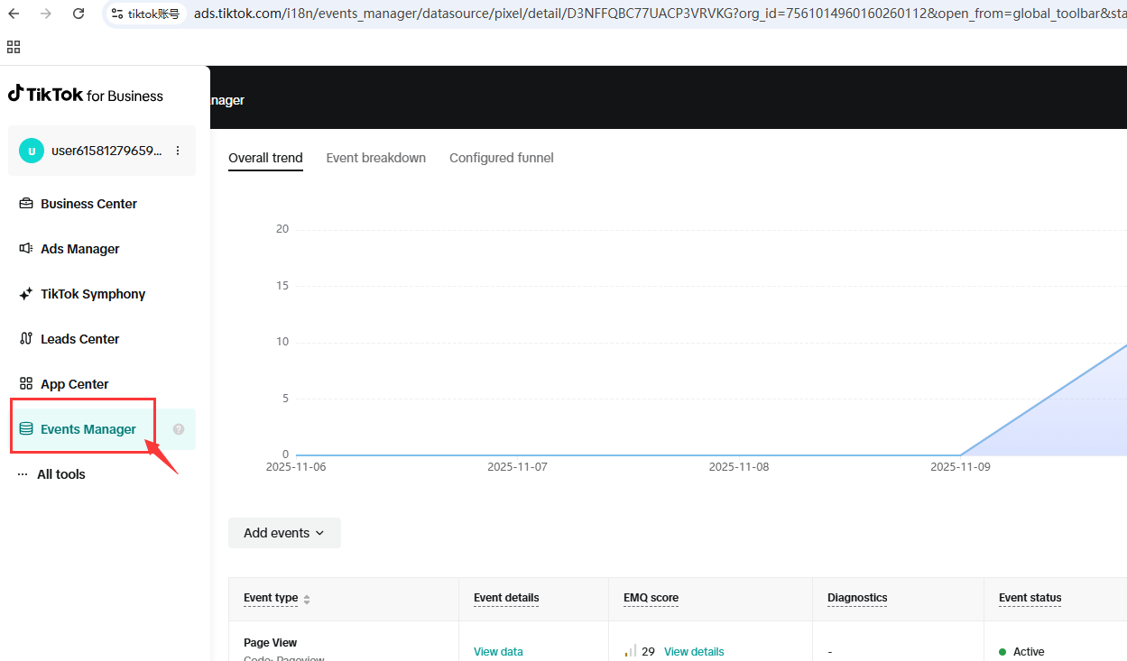The image size is (1127, 661).
Task: Click the Events Manager database icon
Action: click(26, 429)
